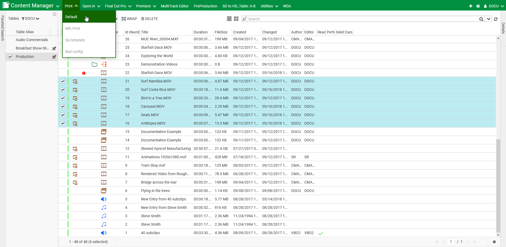Click the magnifier search icon
The width and height of the screenshot is (506, 247).
click(x=481, y=19)
